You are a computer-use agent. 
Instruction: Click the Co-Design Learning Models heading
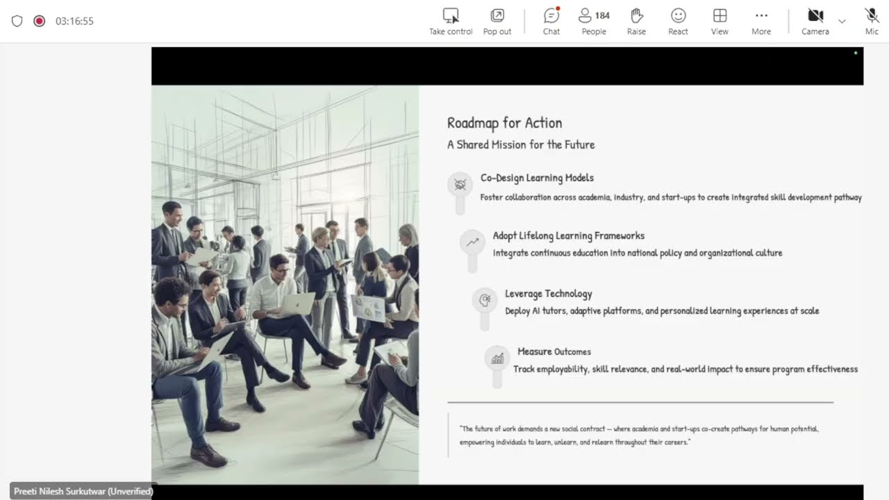537,178
